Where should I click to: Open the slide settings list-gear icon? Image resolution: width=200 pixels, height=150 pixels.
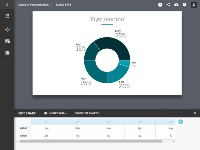(x=8, y=41)
